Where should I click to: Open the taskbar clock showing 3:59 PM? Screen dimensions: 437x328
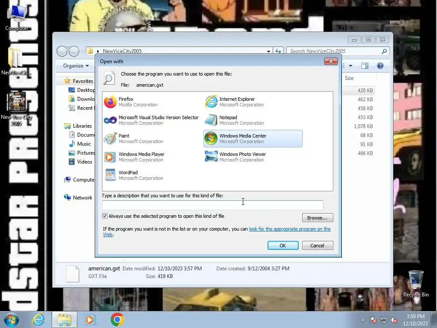[415, 319]
